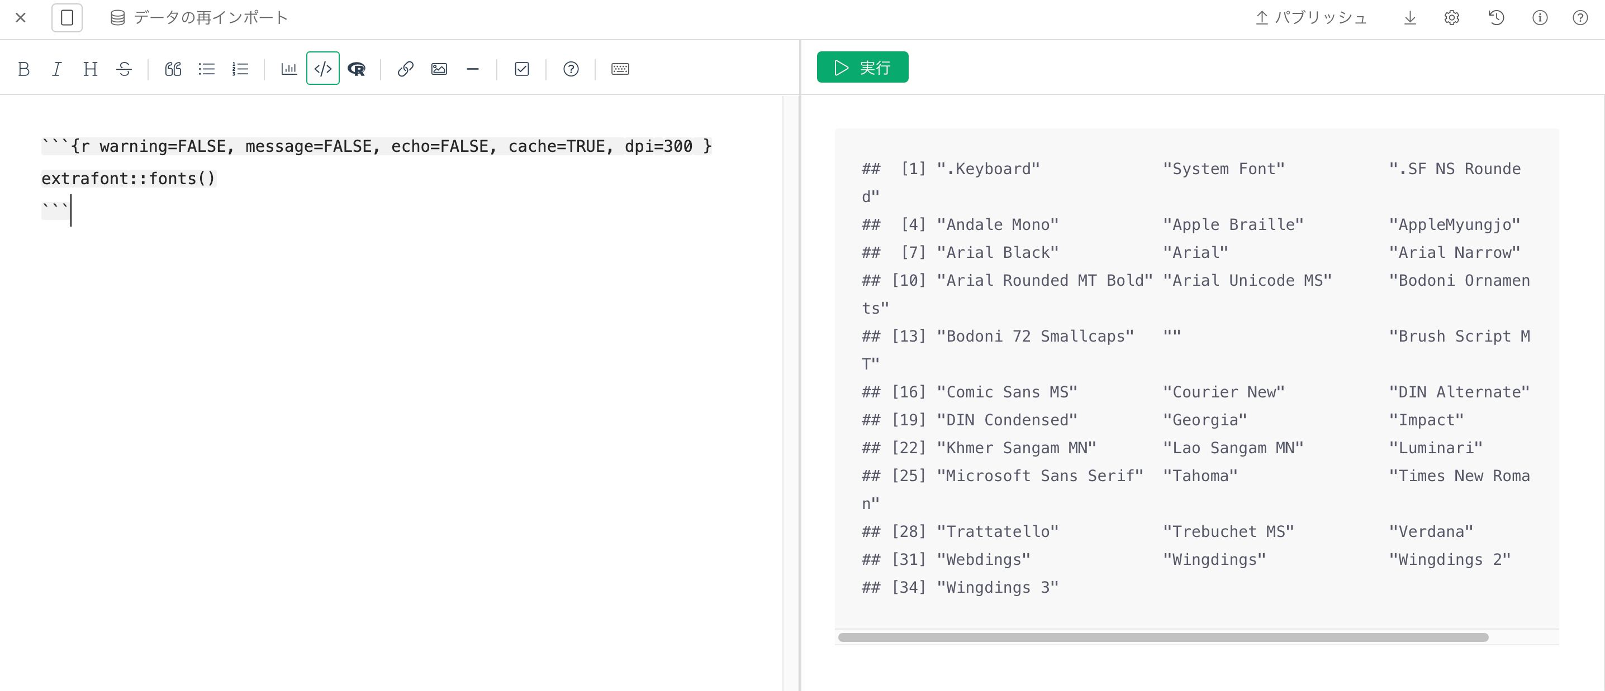Screen dimensions: 1605x691
Task: Click "Verdana" in the output
Action: coord(1431,531)
